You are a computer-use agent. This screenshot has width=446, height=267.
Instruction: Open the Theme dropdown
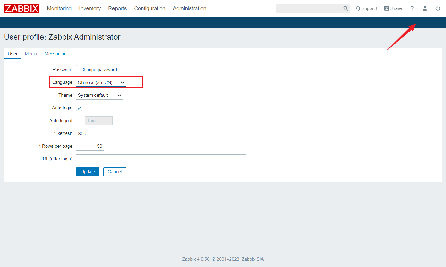click(x=99, y=95)
